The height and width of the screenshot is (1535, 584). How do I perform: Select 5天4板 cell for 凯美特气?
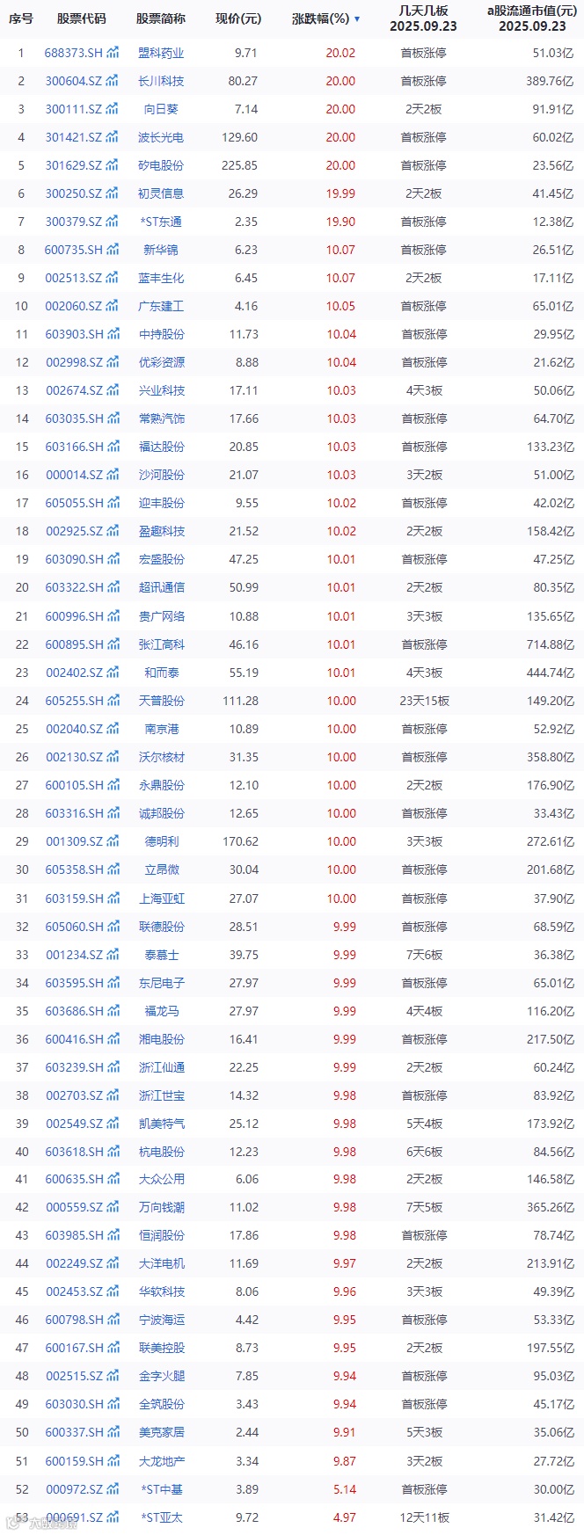point(424,1124)
